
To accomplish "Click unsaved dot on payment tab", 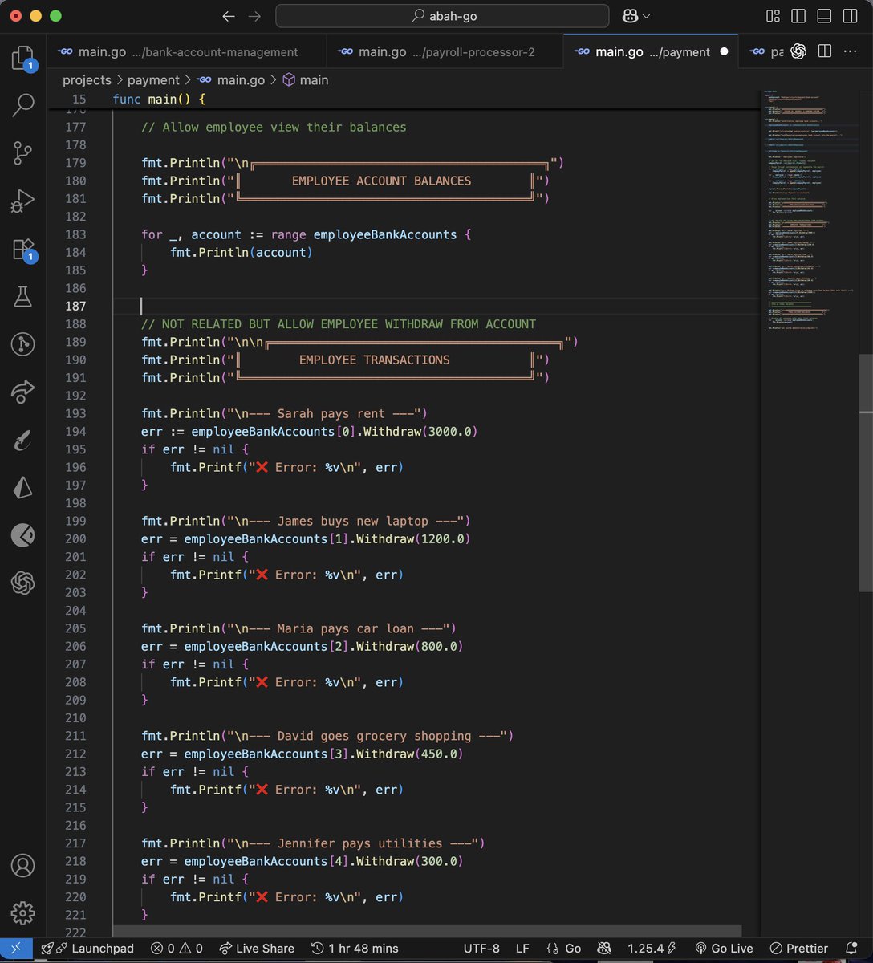I will pos(724,51).
